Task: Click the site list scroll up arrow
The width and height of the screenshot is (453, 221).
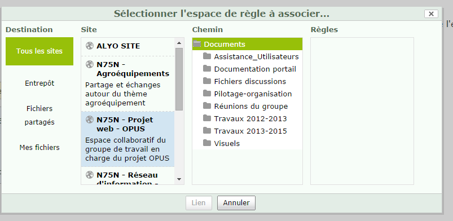Action: tap(179, 43)
